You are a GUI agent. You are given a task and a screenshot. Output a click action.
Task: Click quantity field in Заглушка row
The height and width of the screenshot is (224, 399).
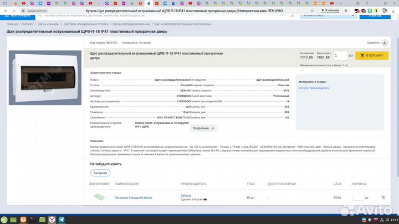pos(357,197)
